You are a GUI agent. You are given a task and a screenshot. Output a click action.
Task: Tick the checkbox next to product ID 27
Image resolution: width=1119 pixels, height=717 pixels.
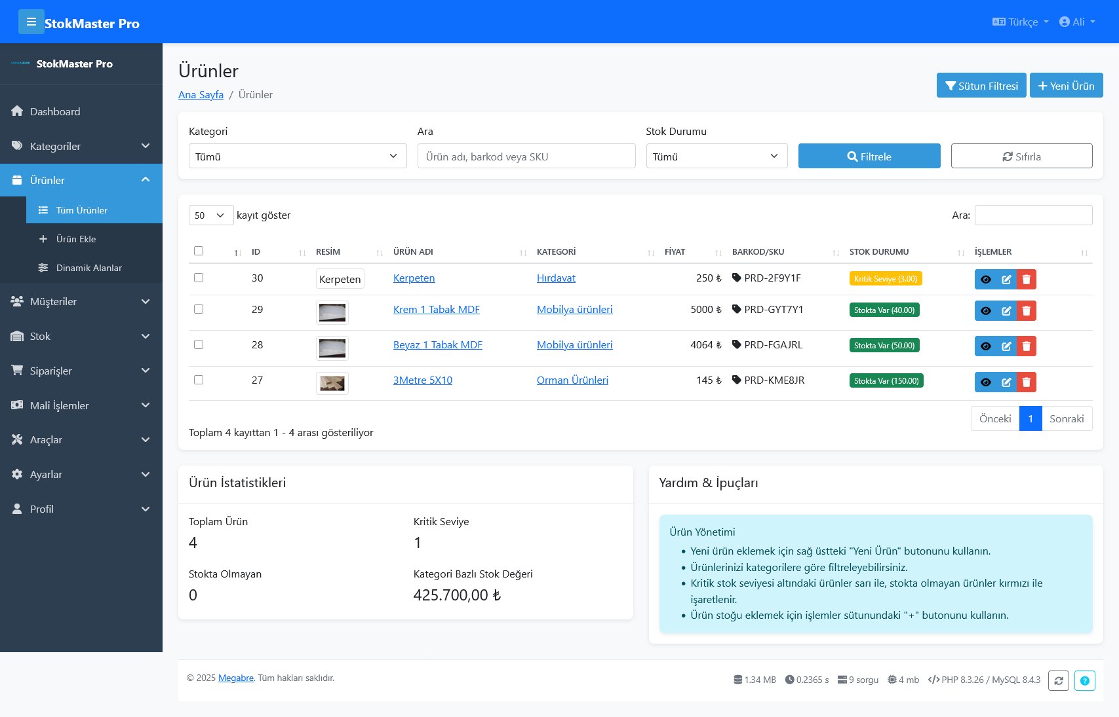pyautogui.click(x=199, y=379)
